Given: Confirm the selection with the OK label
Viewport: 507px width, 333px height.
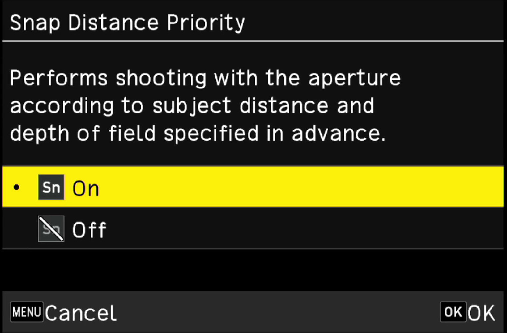Looking at the screenshot, I should click(481, 313).
